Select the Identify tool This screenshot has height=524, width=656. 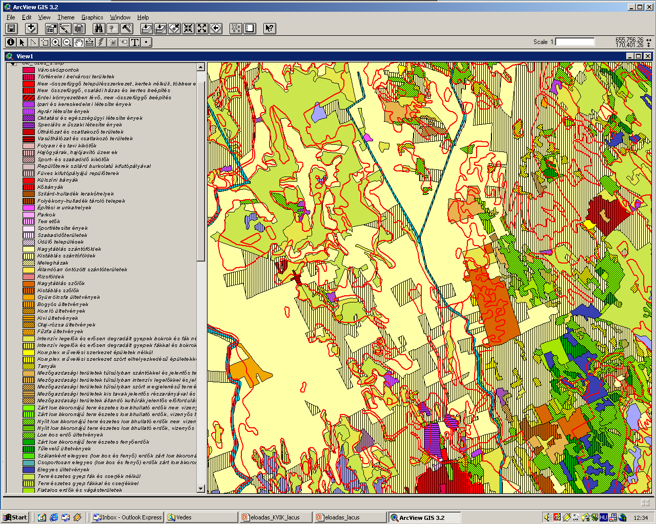(11, 42)
